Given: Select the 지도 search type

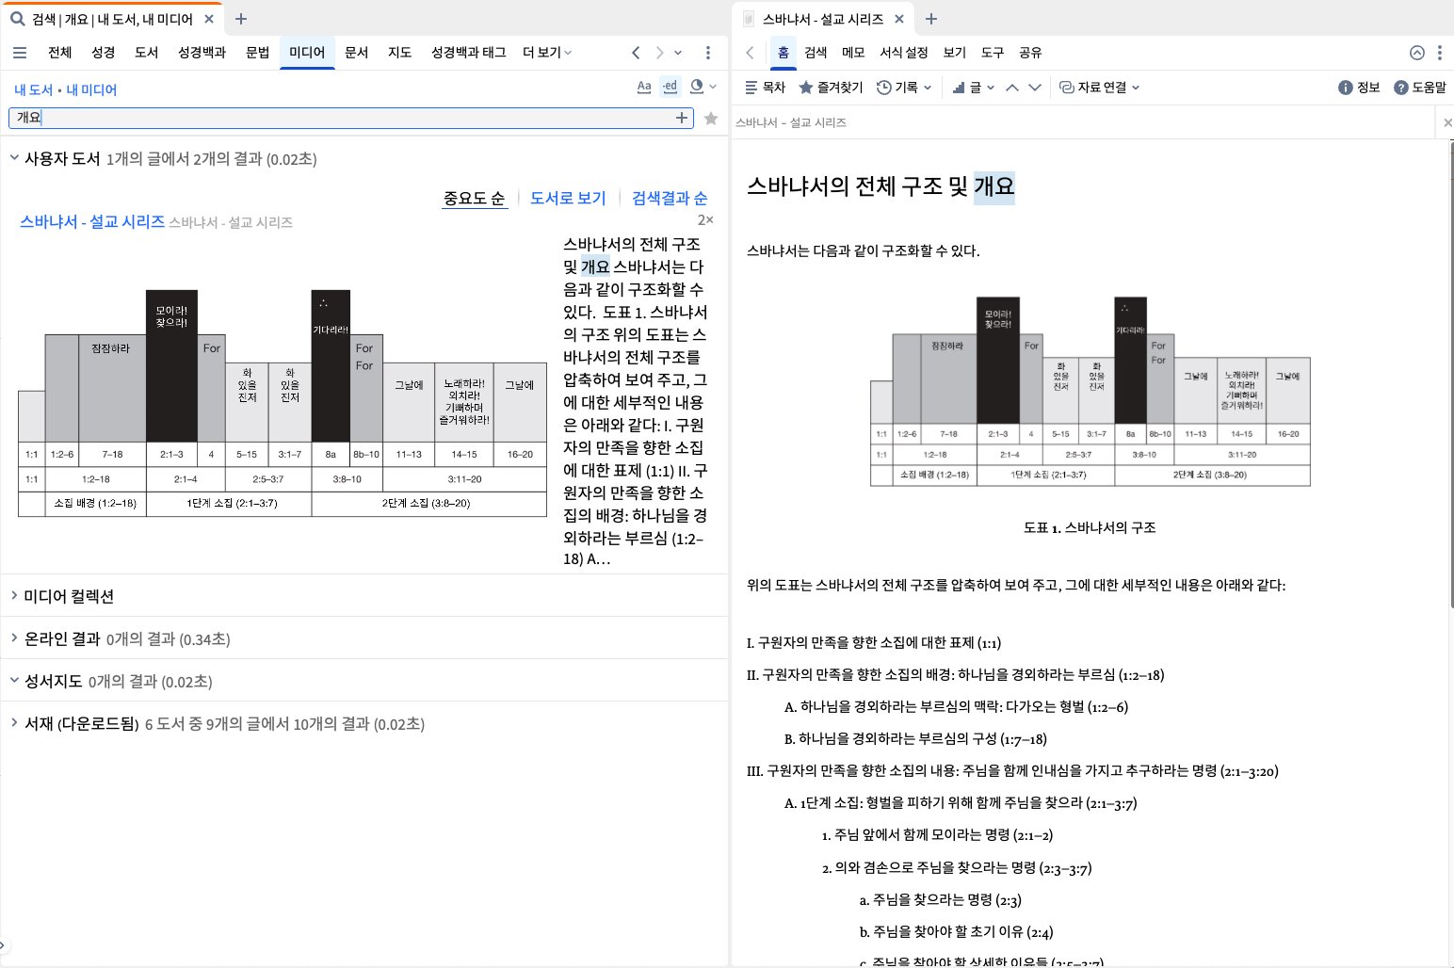Looking at the screenshot, I should coord(400,53).
